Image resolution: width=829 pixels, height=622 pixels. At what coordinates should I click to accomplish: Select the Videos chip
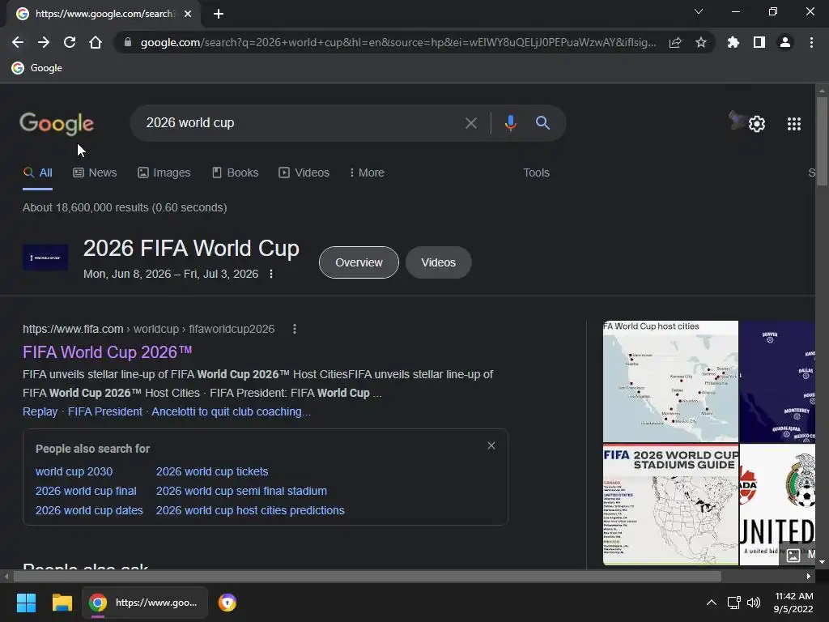pyautogui.click(x=438, y=262)
